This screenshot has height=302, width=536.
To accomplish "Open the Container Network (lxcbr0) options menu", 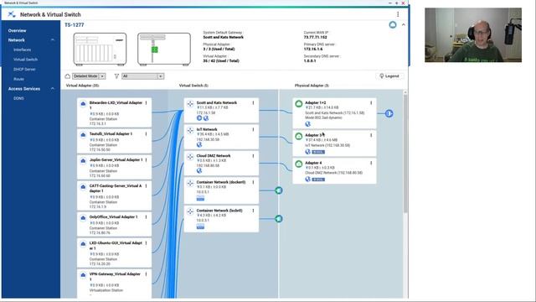I will click(x=253, y=211).
